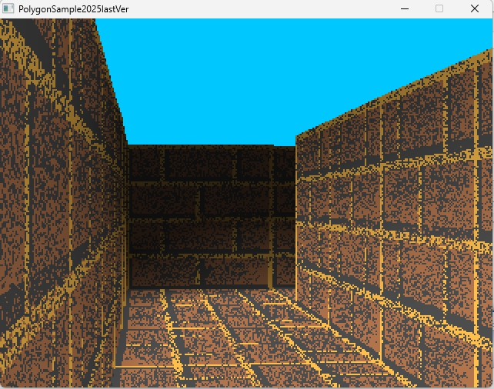
Task: Click the PolygonSample2025lastVer title text
Action: click(x=73, y=9)
